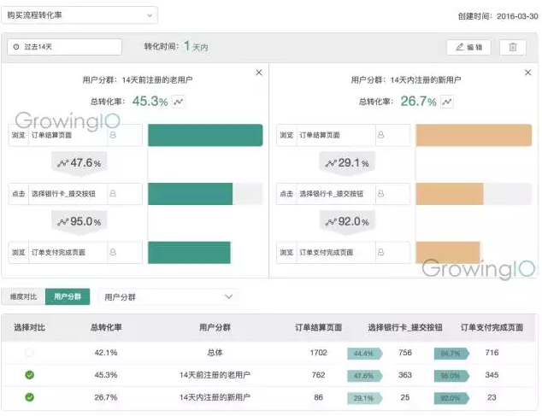Click user icon on left 订单结算页面 step
This screenshot has height=416, width=542.
click(x=113, y=135)
